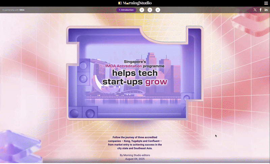Click the IMDA partner link

[22, 10]
